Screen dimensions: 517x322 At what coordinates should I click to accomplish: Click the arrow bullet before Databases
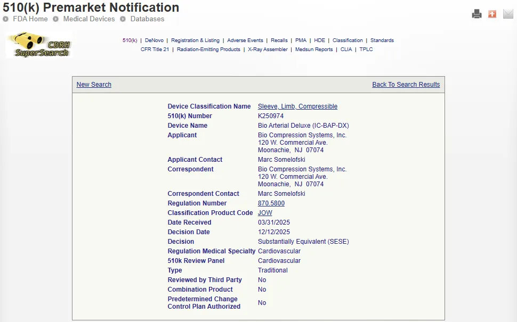point(123,19)
